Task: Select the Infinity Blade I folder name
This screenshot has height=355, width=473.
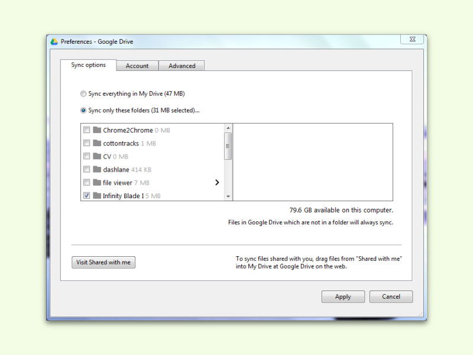Action: 124,196
